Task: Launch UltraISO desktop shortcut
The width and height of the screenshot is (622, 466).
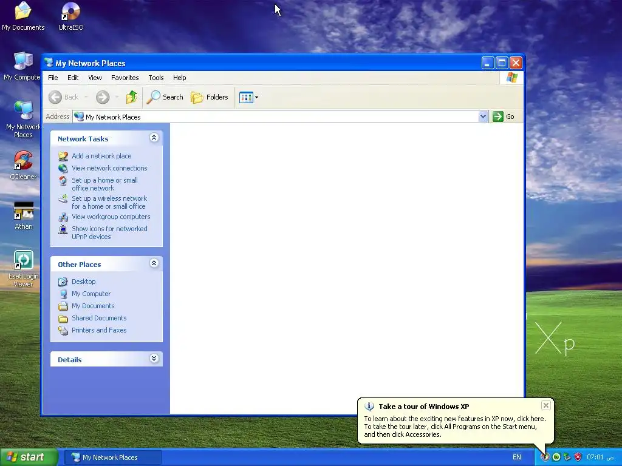Action: click(70, 16)
